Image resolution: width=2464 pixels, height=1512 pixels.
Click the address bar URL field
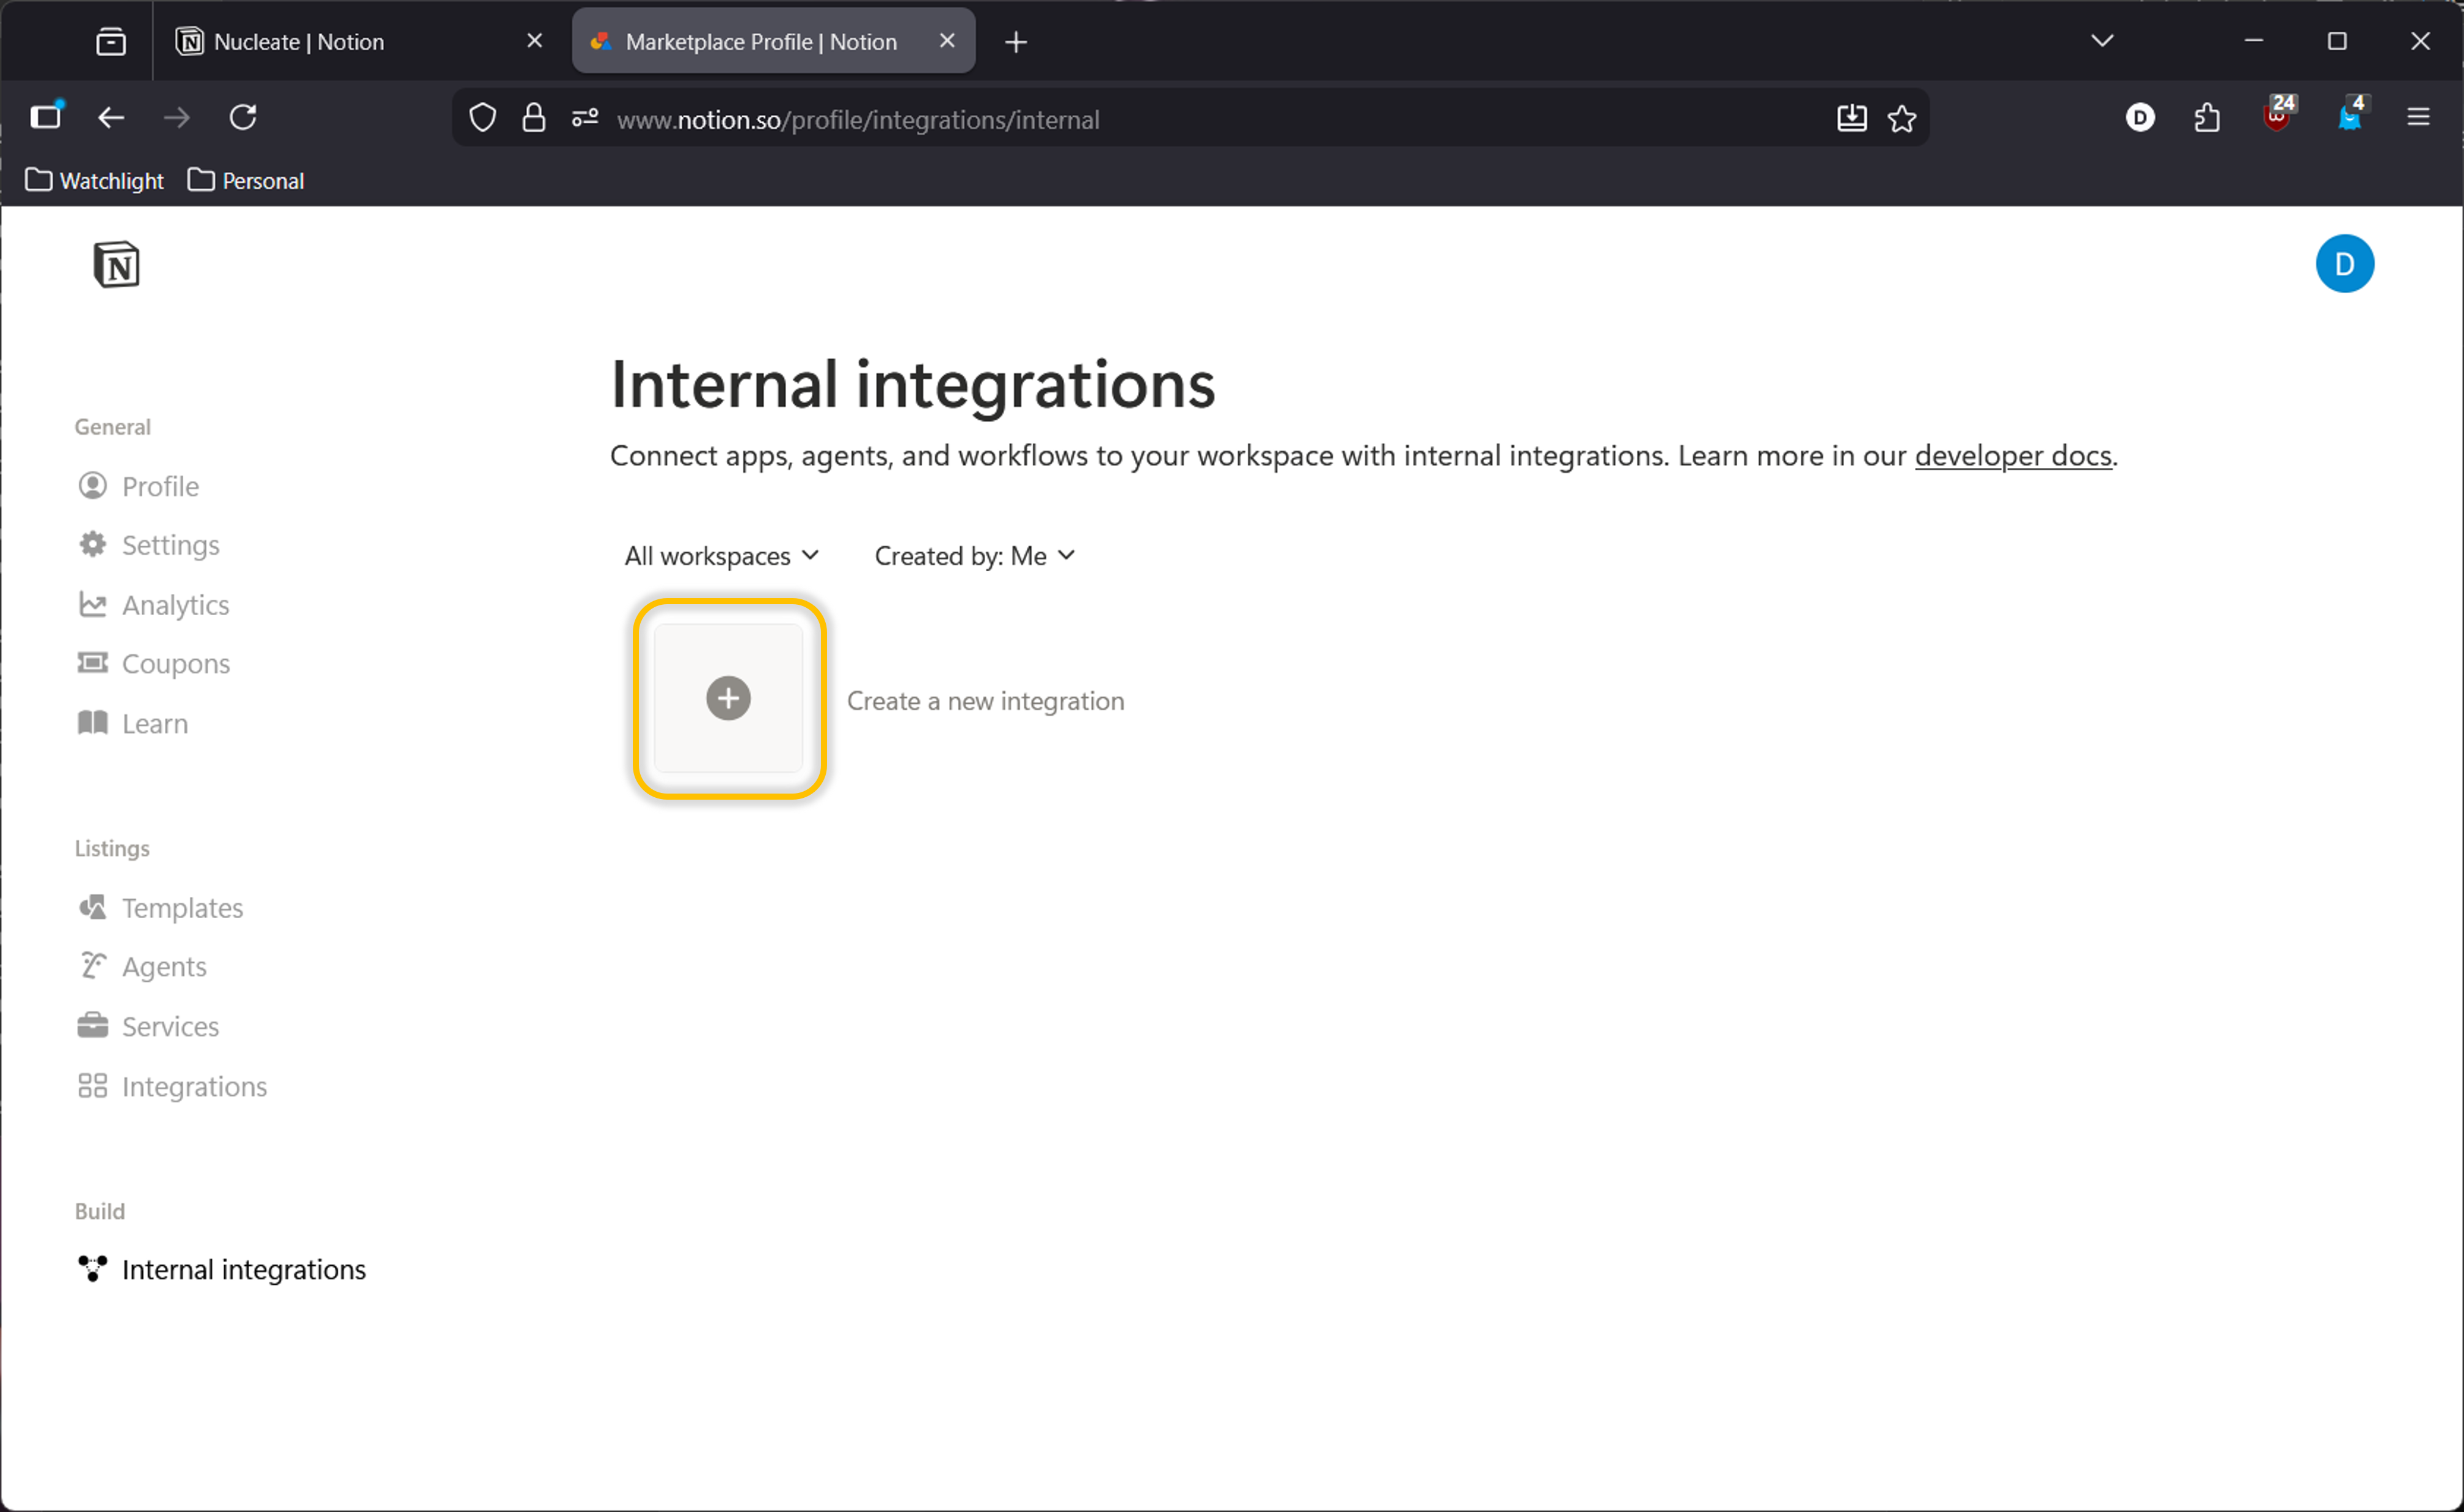point(1100,119)
